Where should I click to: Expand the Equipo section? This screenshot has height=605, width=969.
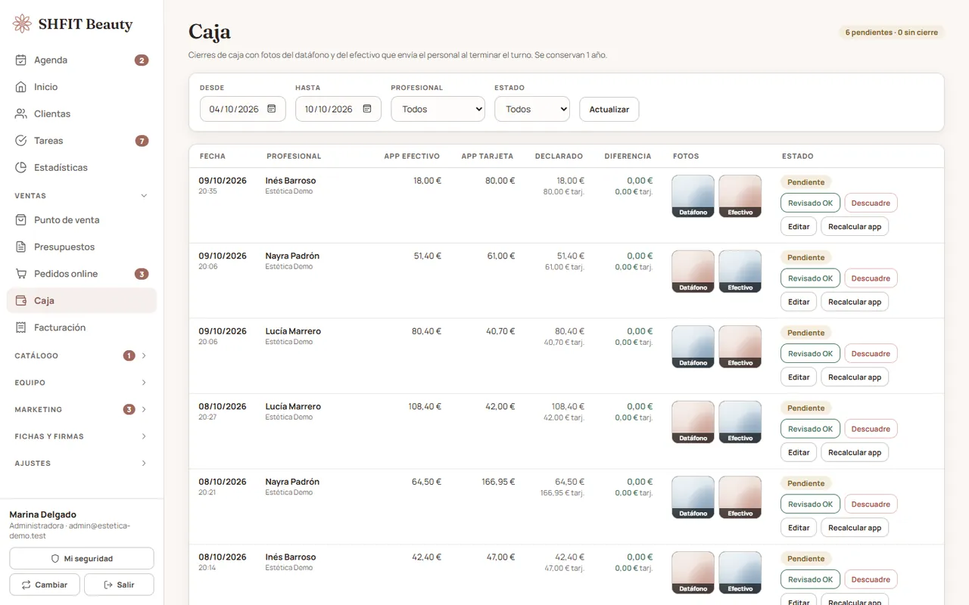coord(82,383)
